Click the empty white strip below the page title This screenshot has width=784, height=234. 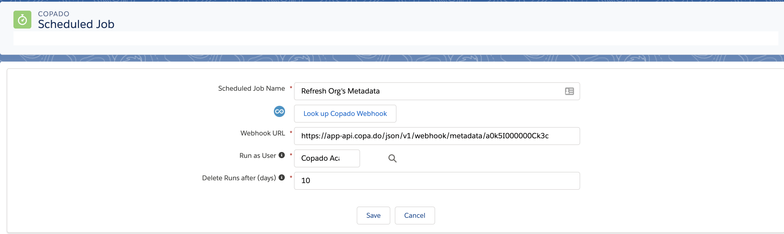click(x=395, y=38)
